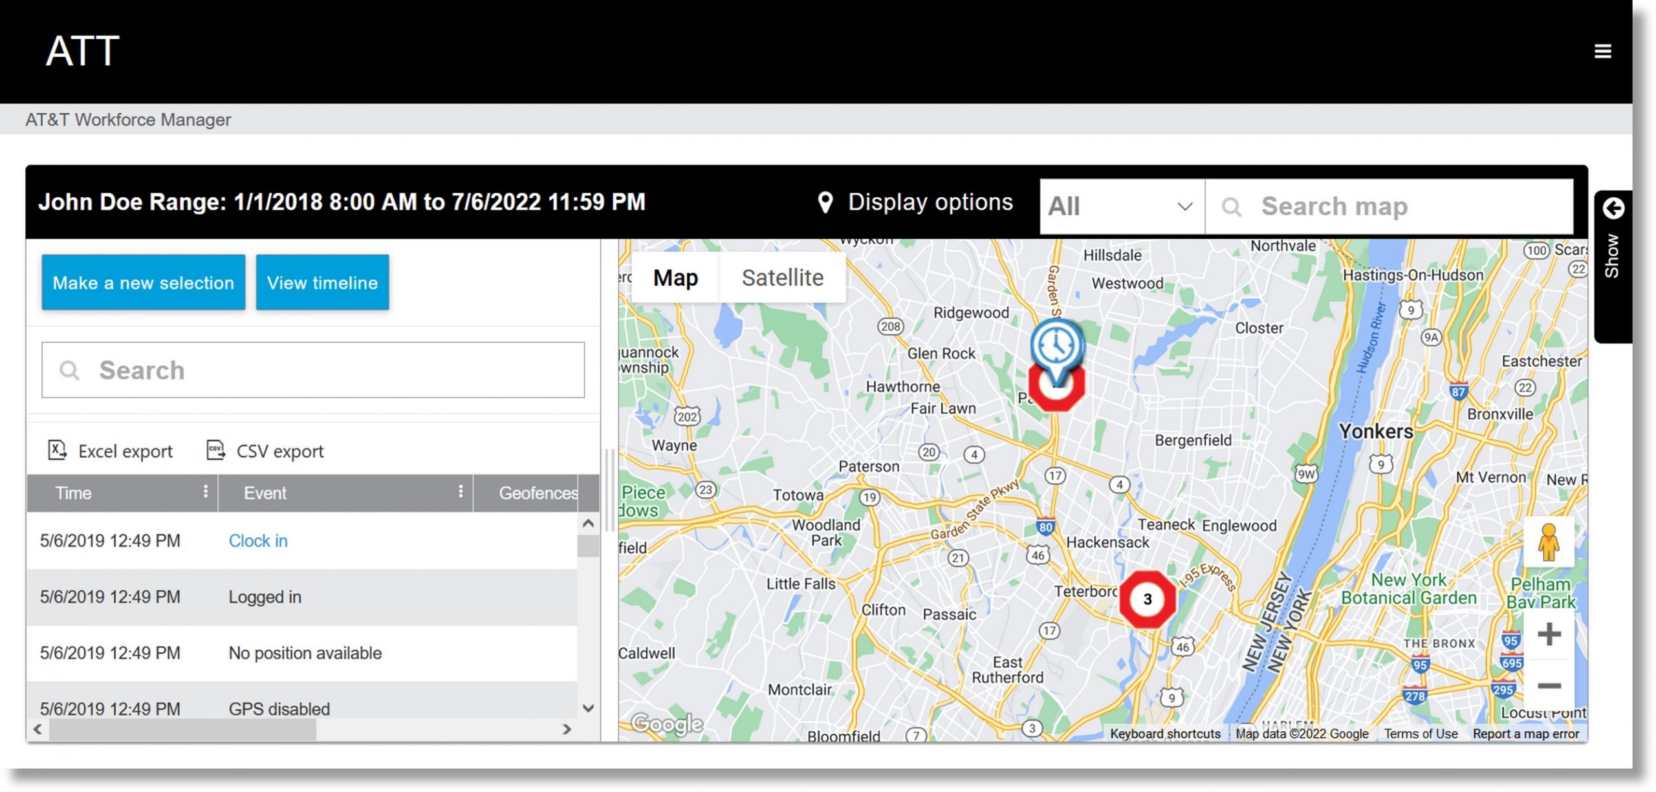Click the panel splitter handle beside map
Screen dimensions: 1656x792
coord(609,489)
